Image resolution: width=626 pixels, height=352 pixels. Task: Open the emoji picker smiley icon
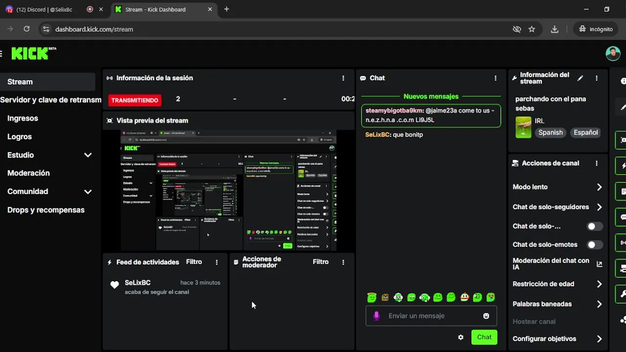click(x=486, y=316)
